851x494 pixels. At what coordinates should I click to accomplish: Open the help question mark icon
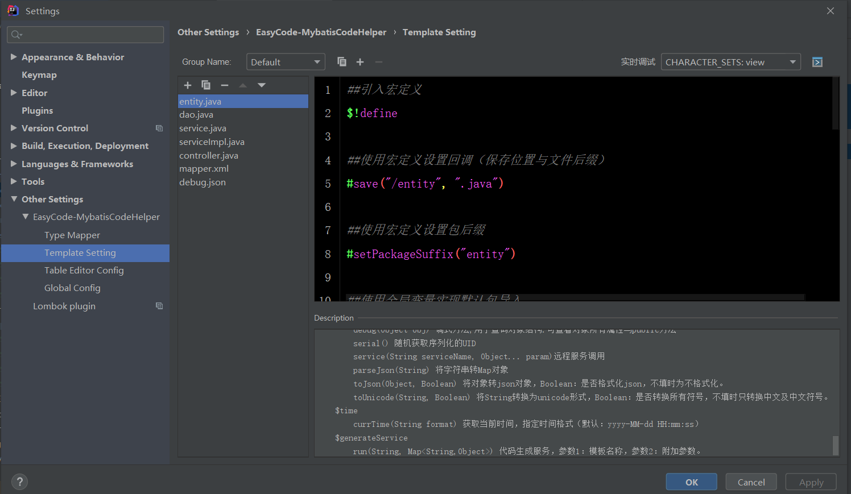click(19, 481)
